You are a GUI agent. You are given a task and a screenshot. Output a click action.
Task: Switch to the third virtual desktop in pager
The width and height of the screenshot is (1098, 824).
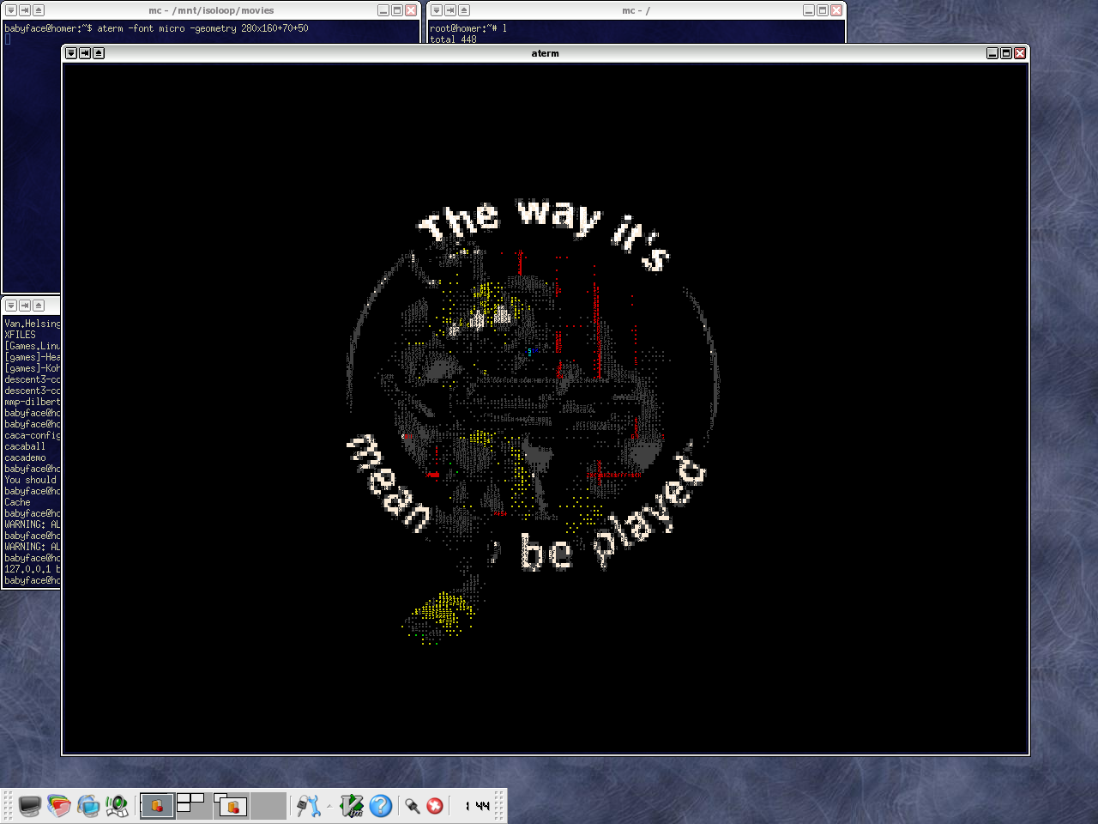point(232,806)
